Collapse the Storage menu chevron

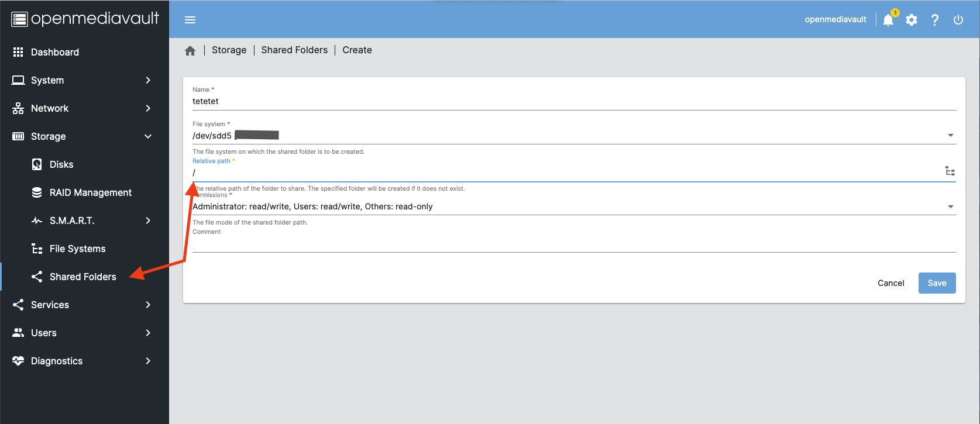click(148, 136)
